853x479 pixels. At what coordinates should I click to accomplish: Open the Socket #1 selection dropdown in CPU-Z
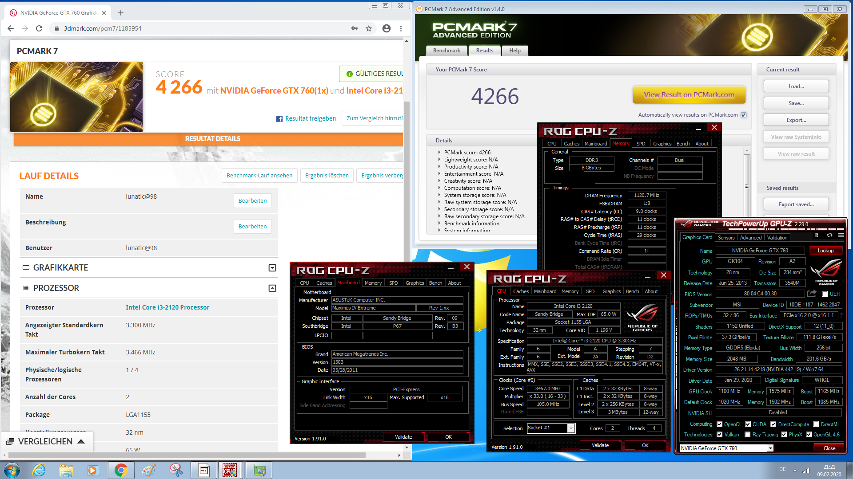coord(551,428)
